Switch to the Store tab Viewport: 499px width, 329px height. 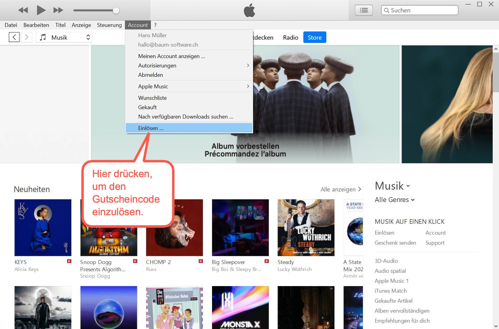[315, 37]
